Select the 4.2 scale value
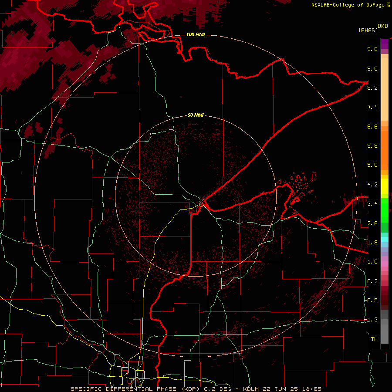392x392 pixels. point(372,185)
